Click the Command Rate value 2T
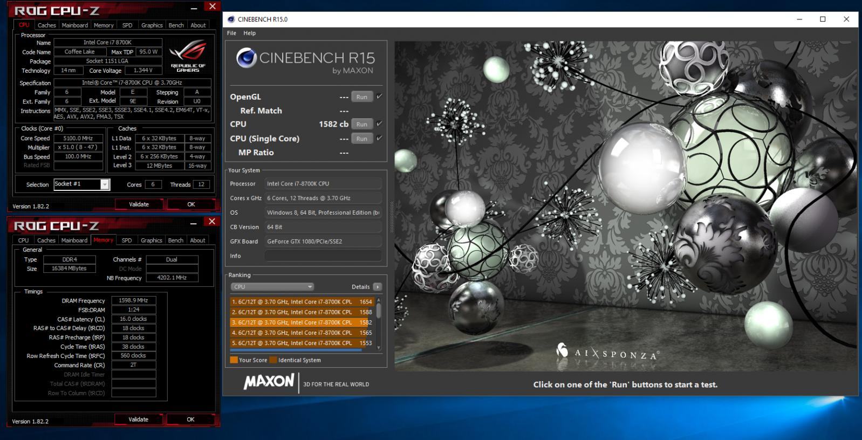Viewport: 862px width, 440px height. tap(134, 365)
